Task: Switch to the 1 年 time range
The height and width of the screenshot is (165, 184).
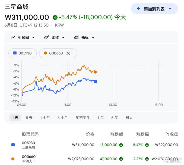Action: pos(100,118)
